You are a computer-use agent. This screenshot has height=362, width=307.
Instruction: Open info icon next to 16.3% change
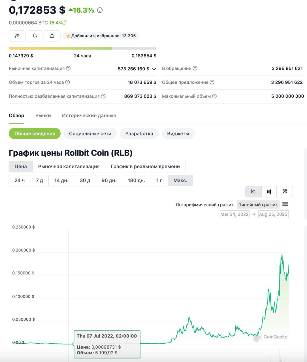100,10
